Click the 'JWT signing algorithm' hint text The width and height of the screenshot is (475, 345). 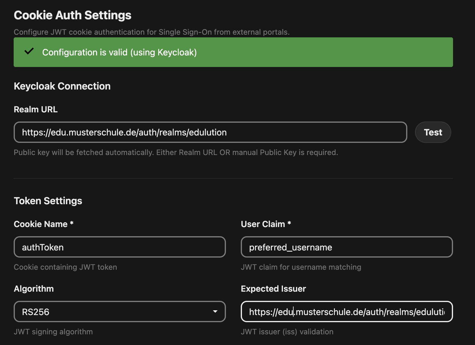53,332
